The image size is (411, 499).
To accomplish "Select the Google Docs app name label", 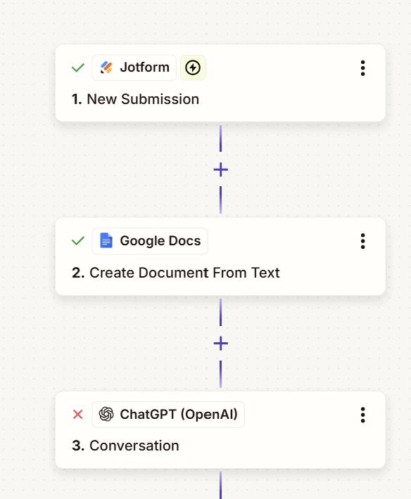I will click(x=160, y=241).
